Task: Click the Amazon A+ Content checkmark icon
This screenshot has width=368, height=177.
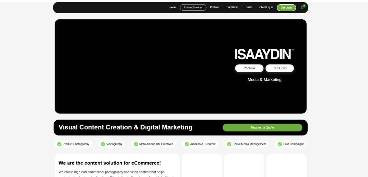Action: coord(187,144)
